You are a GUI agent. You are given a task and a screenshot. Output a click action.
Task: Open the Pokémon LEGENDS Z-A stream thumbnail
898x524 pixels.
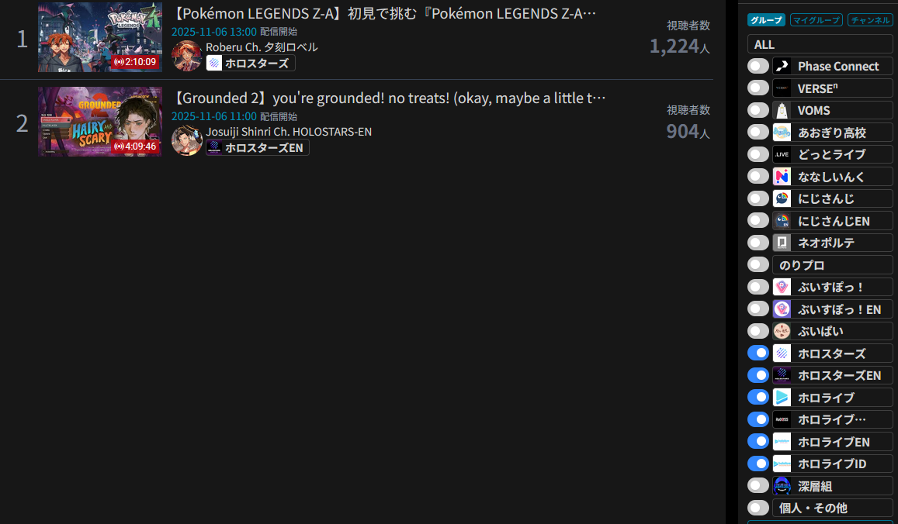(99, 37)
